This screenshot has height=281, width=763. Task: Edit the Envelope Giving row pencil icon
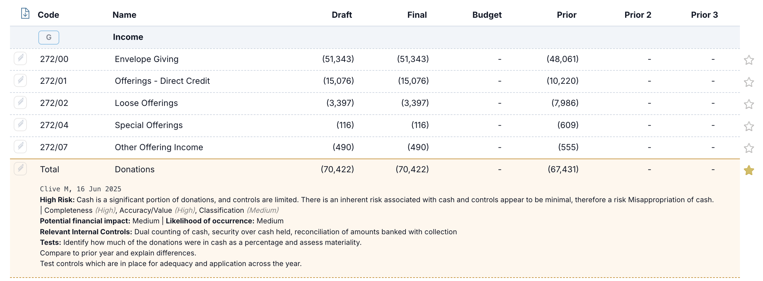click(x=20, y=58)
